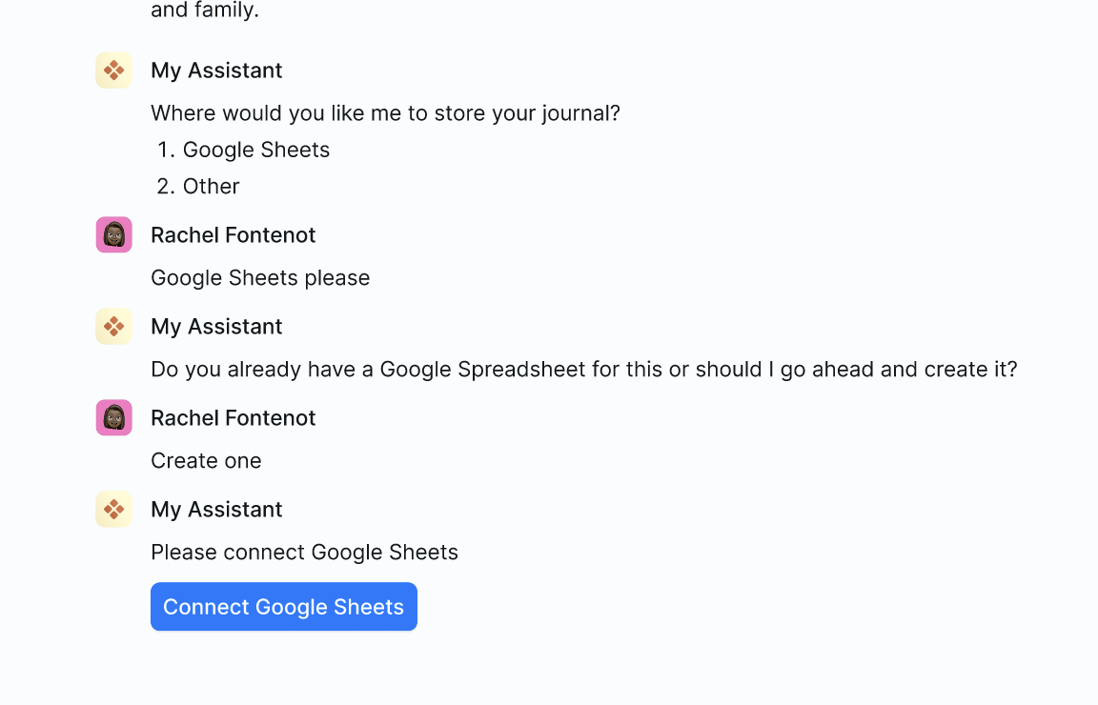Select option '2. Other' from the list
This screenshot has height=705, width=1098.
point(211,186)
